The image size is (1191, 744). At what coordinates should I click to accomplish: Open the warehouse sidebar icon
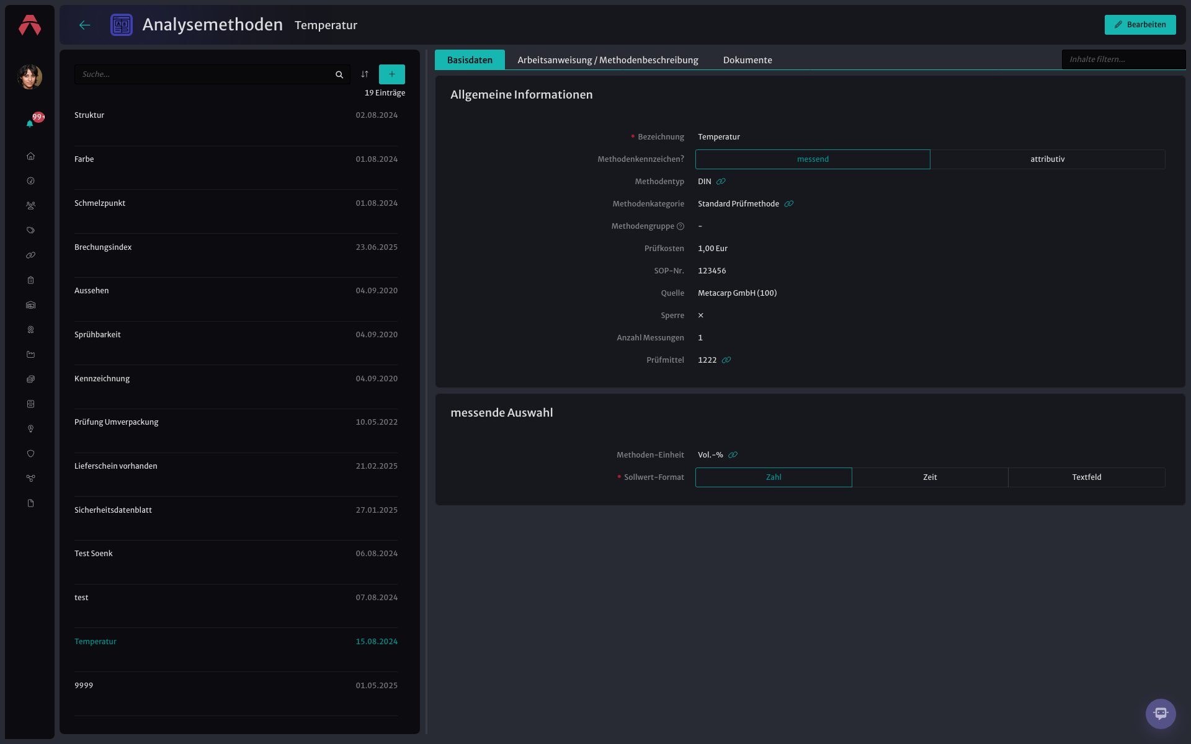coord(30,305)
